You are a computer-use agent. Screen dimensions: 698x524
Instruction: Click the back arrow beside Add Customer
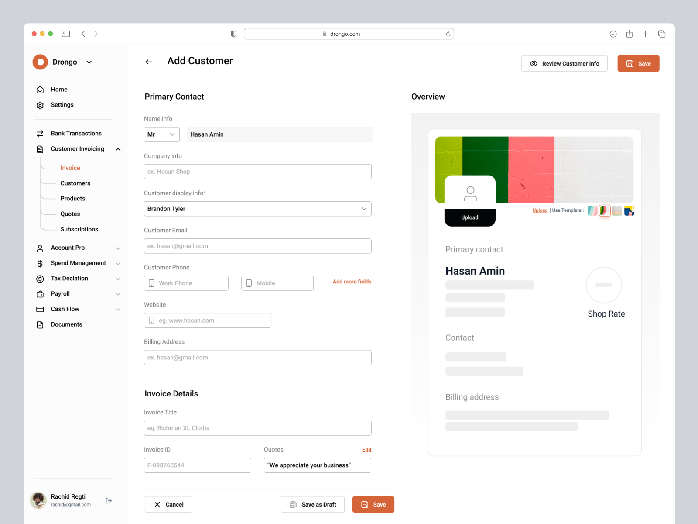coord(148,62)
